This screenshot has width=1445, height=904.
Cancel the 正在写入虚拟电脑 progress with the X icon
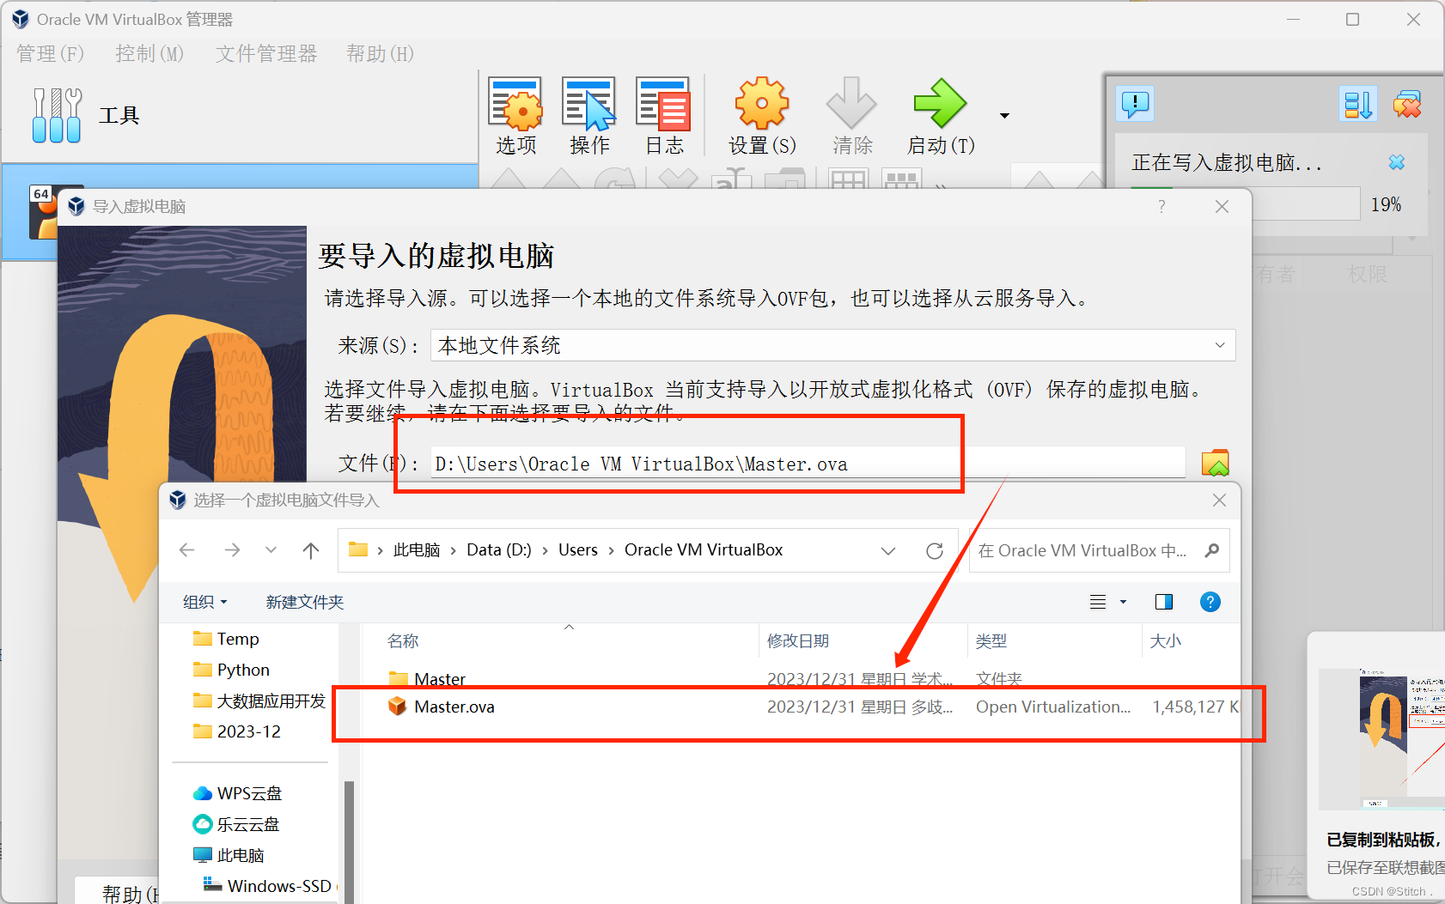tap(1397, 162)
